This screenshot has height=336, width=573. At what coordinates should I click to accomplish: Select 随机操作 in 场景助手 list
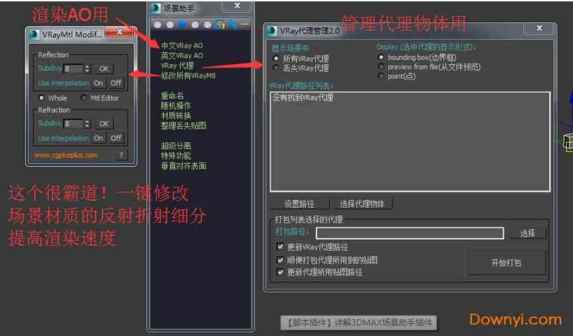coord(176,106)
